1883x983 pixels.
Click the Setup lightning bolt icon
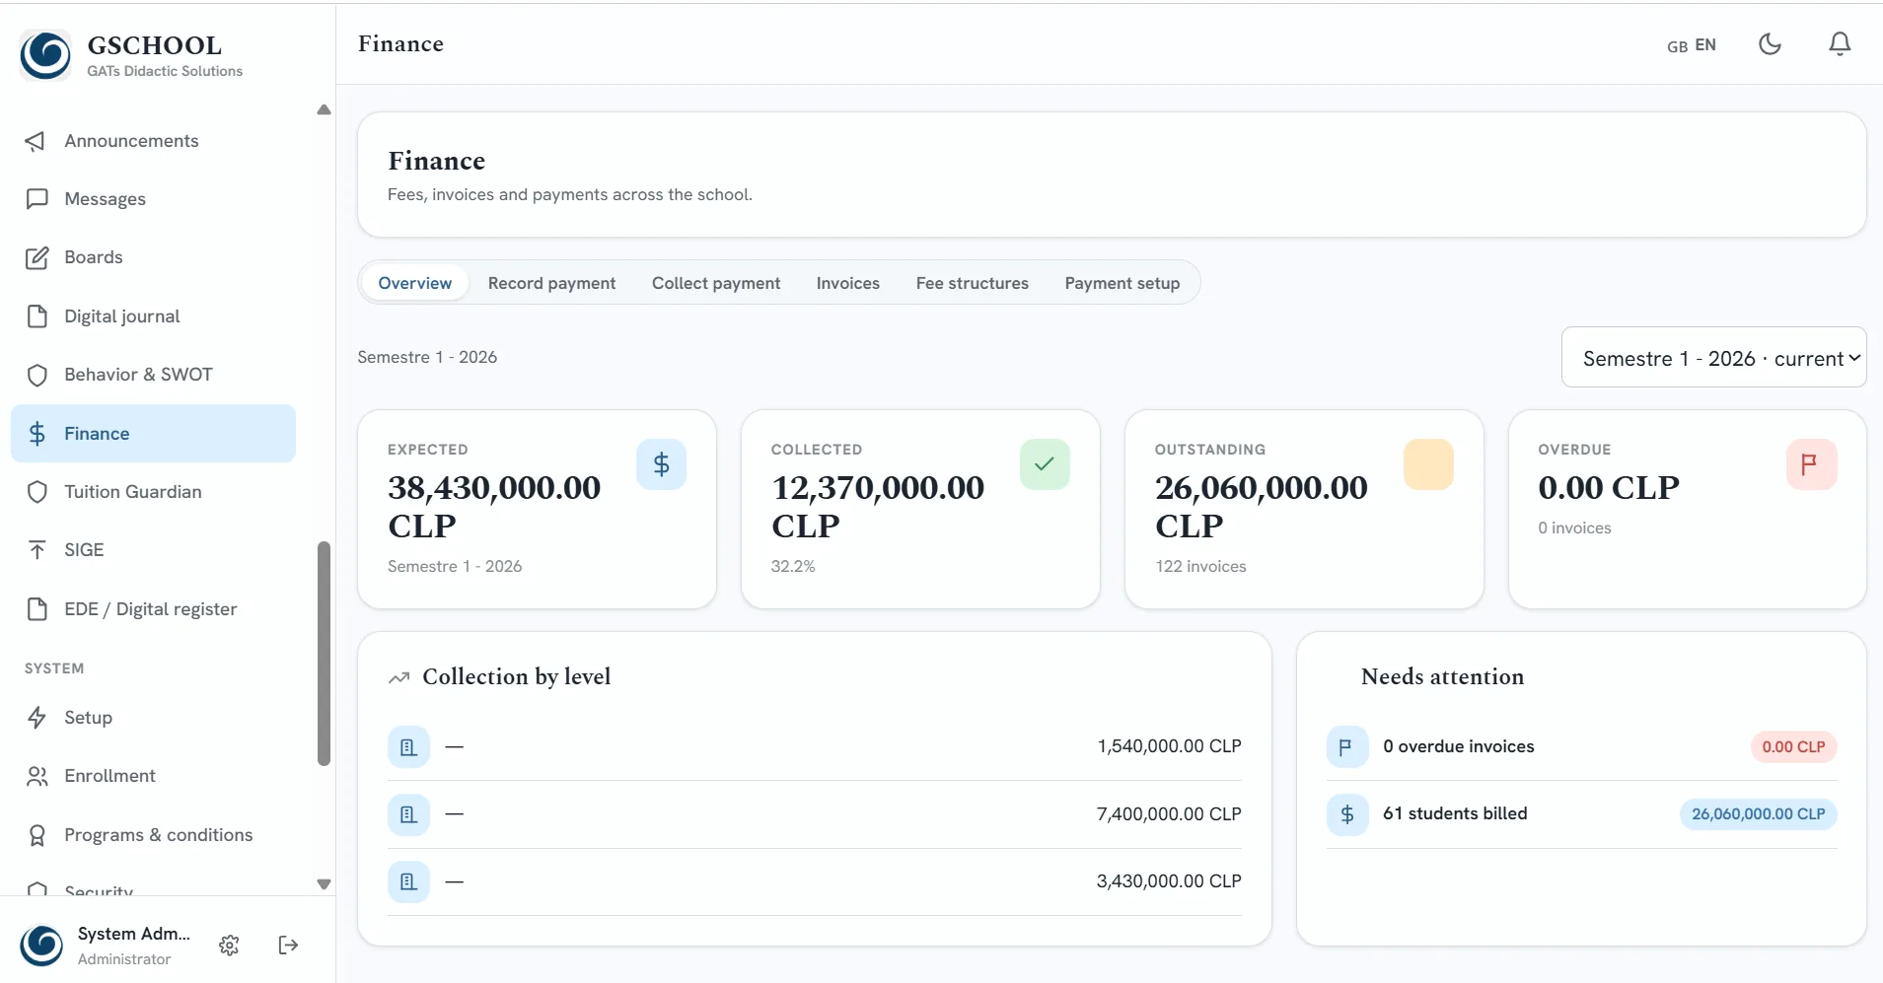36,718
